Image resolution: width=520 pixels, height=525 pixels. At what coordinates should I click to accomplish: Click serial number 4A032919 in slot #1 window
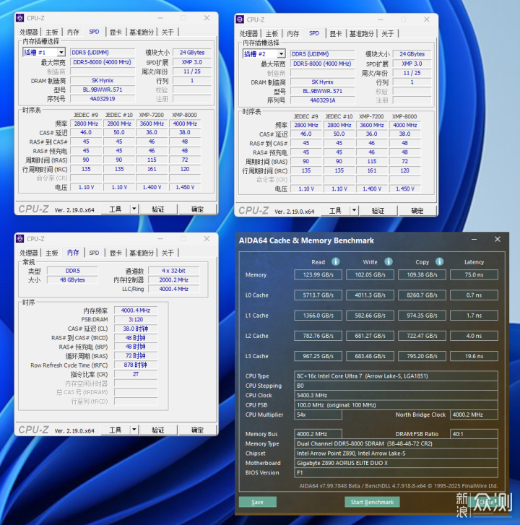click(x=103, y=99)
